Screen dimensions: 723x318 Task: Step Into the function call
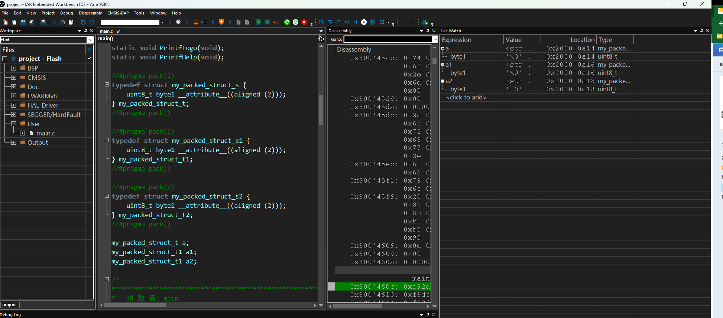[x=330, y=22]
